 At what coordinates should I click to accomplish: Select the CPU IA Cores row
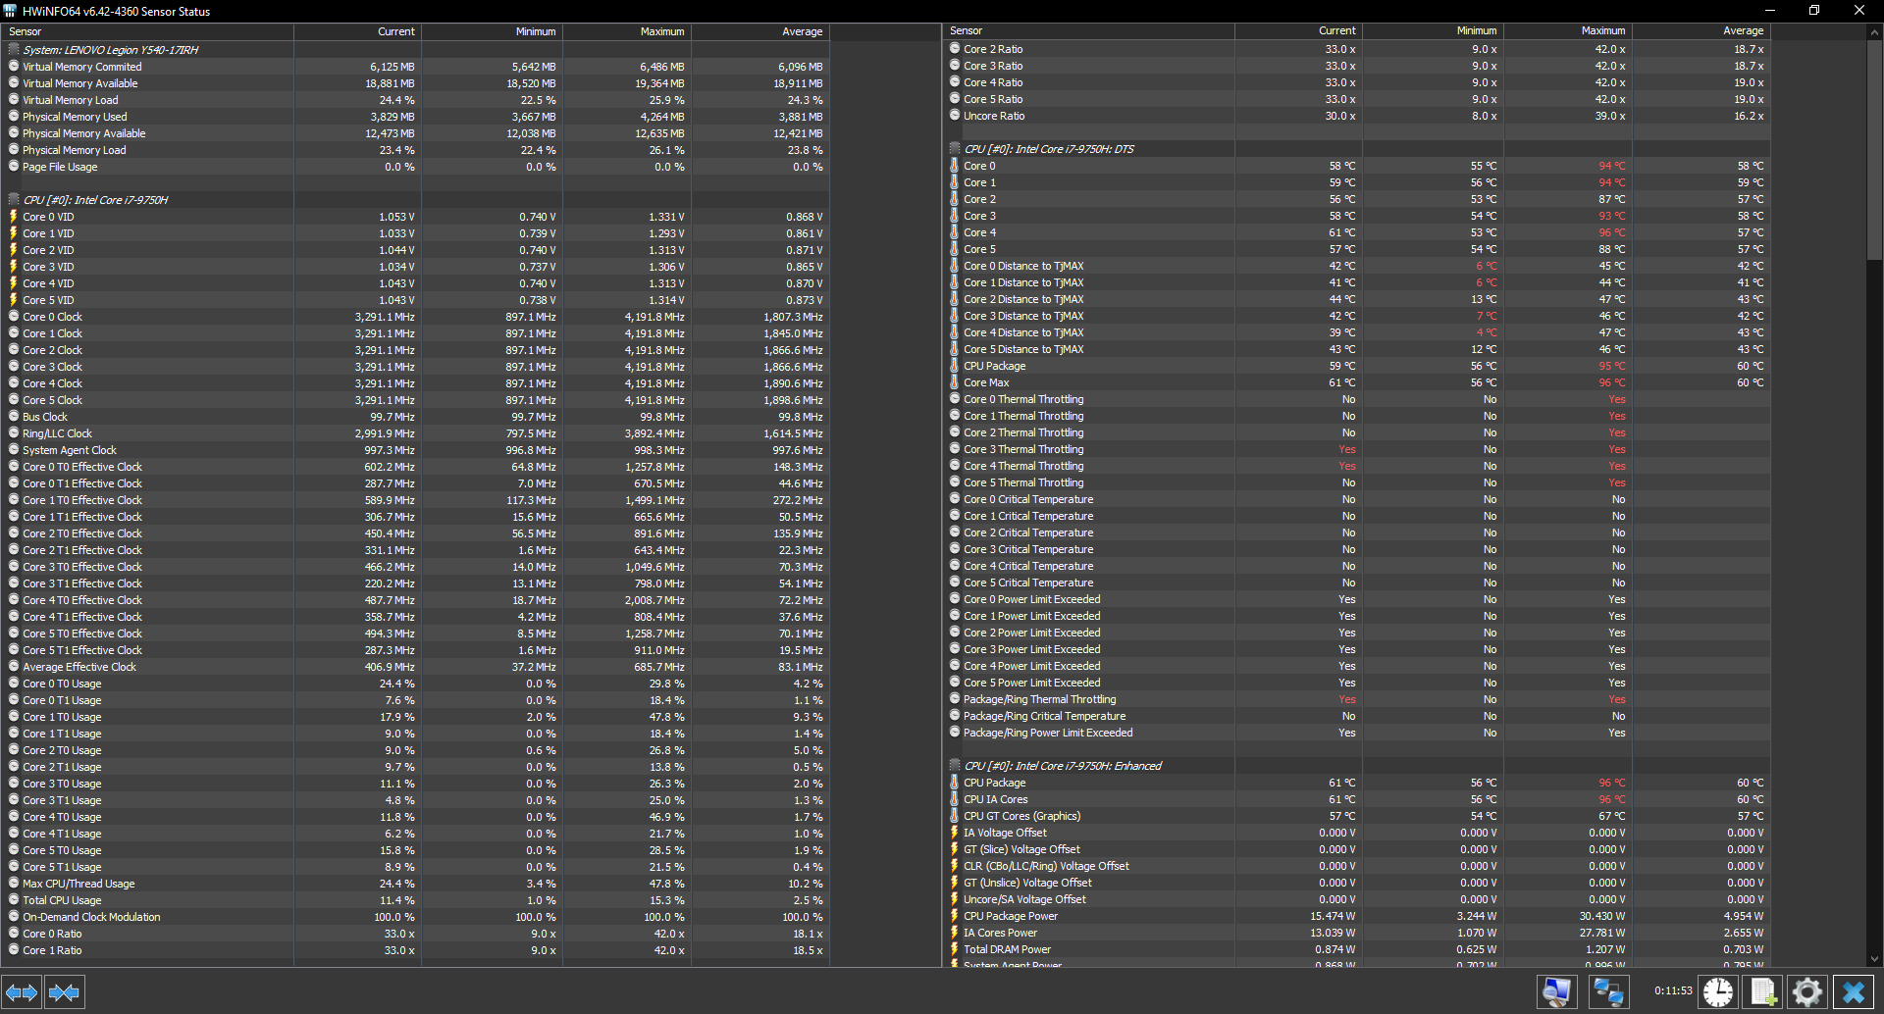1357,799
